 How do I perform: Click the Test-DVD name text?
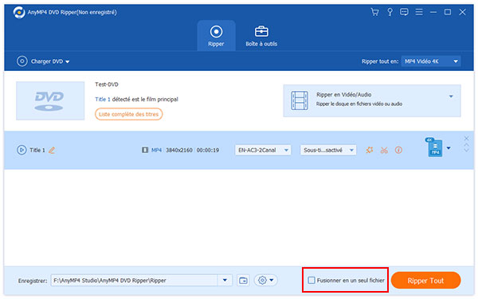coord(107,85)
